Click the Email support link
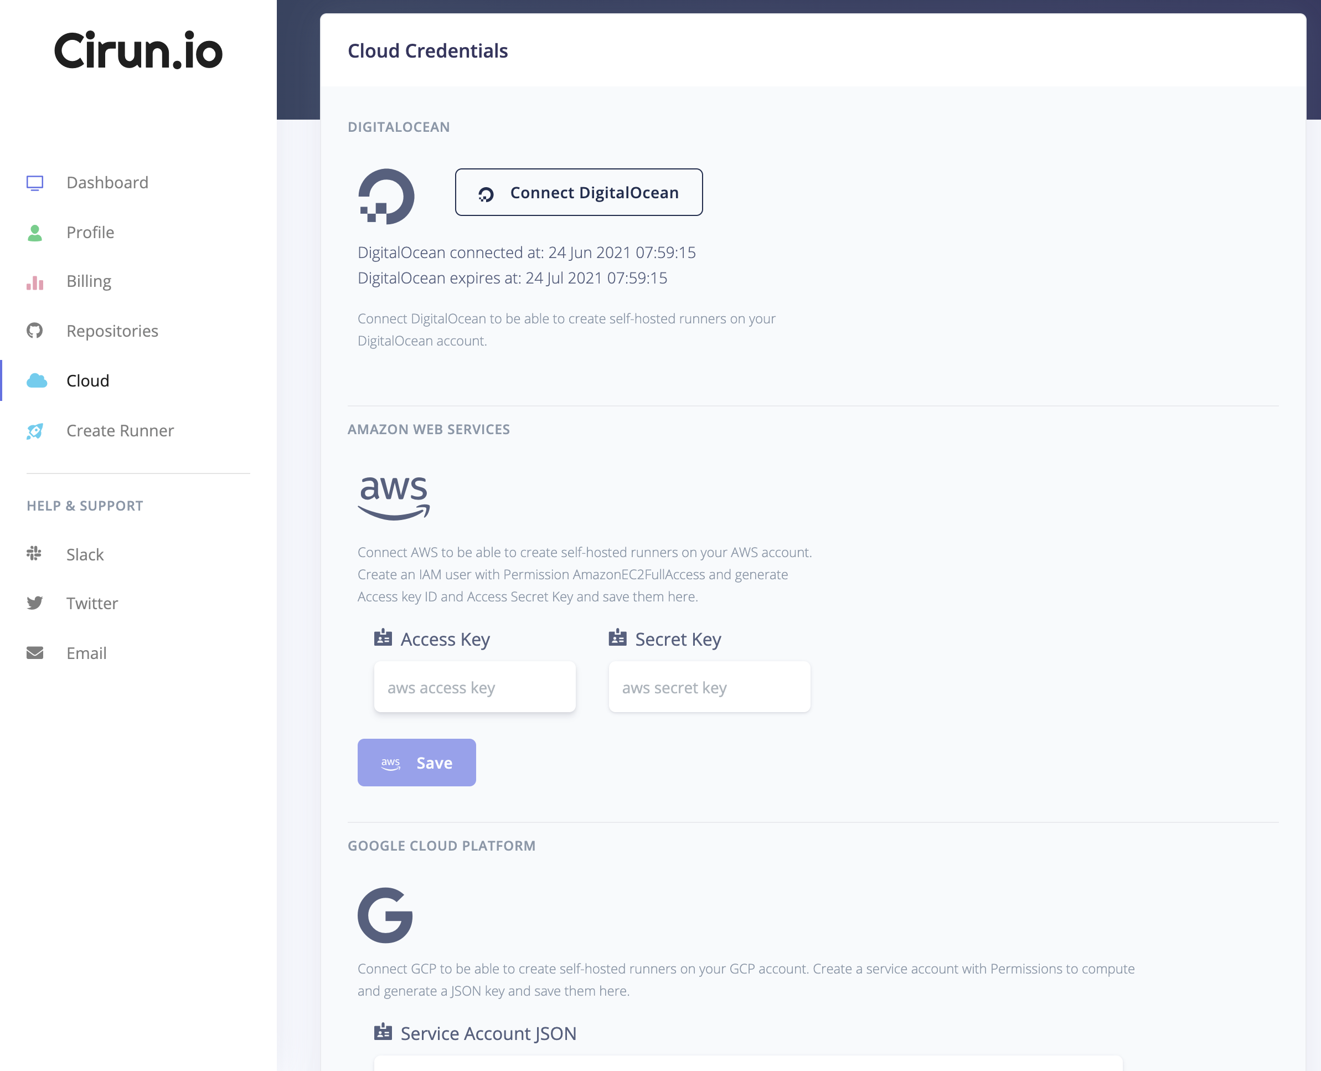Image resolution: width=1321 pixels, height=1071 pixels. [x=85, y=652]
